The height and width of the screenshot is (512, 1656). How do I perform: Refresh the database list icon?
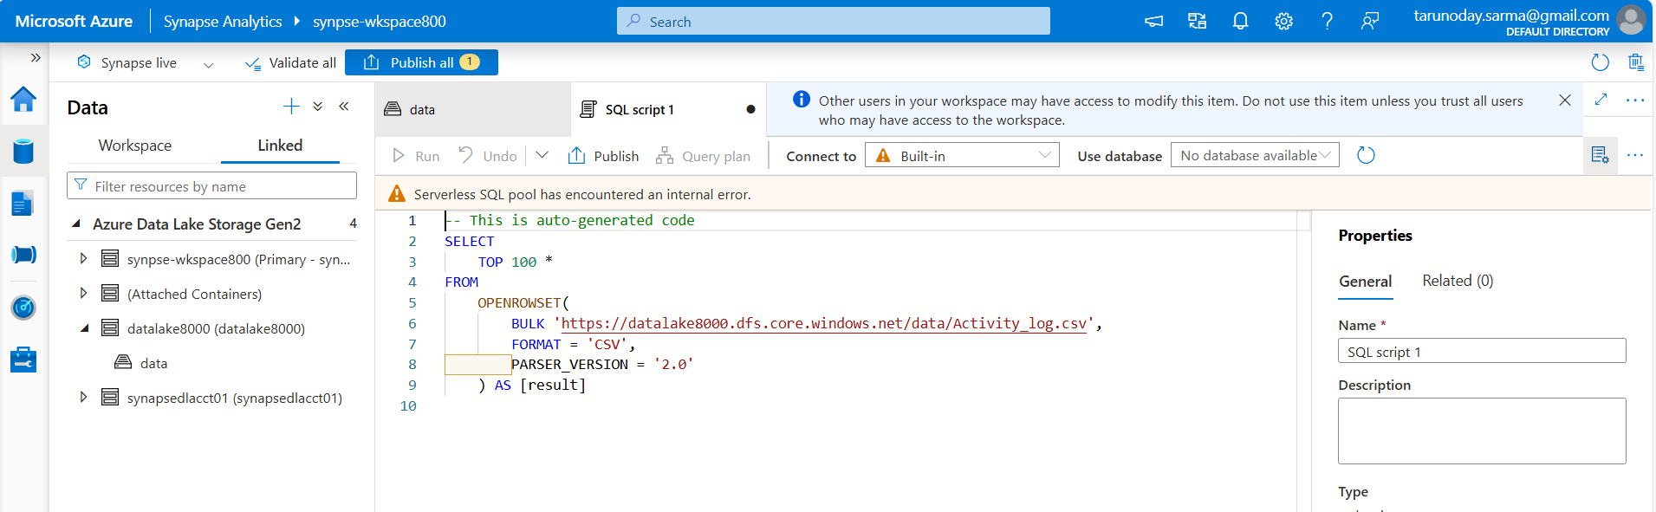1366,155
